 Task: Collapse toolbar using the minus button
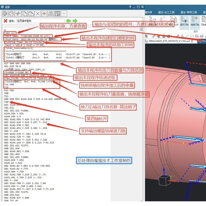point(64,14)
